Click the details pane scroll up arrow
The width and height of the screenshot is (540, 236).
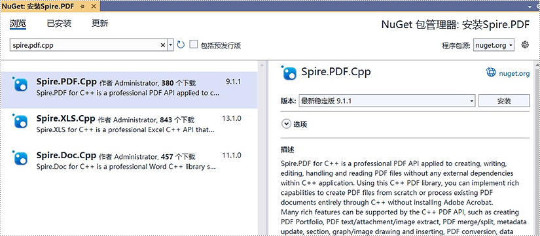(537, 65)
